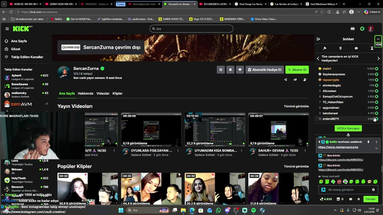Click KICKs Harcayın button

pos(348,128)
